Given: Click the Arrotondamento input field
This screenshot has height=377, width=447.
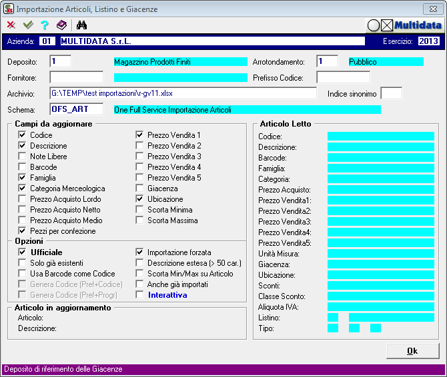Looking at the screenshot, I should [x=328, y=61].
